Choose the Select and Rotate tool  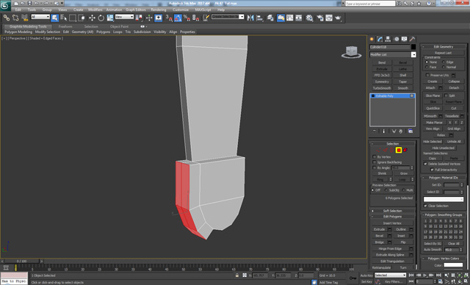101,18
